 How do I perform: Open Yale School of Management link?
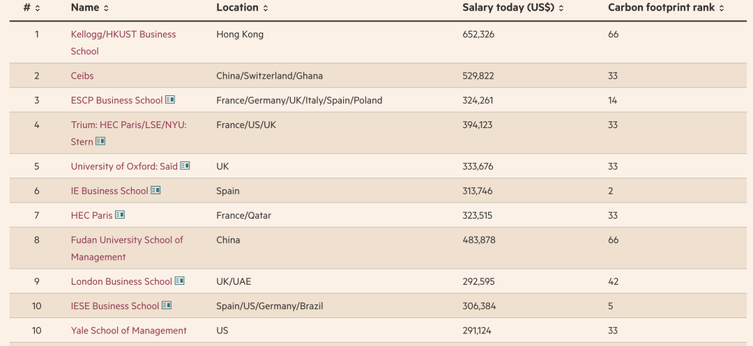129,330
